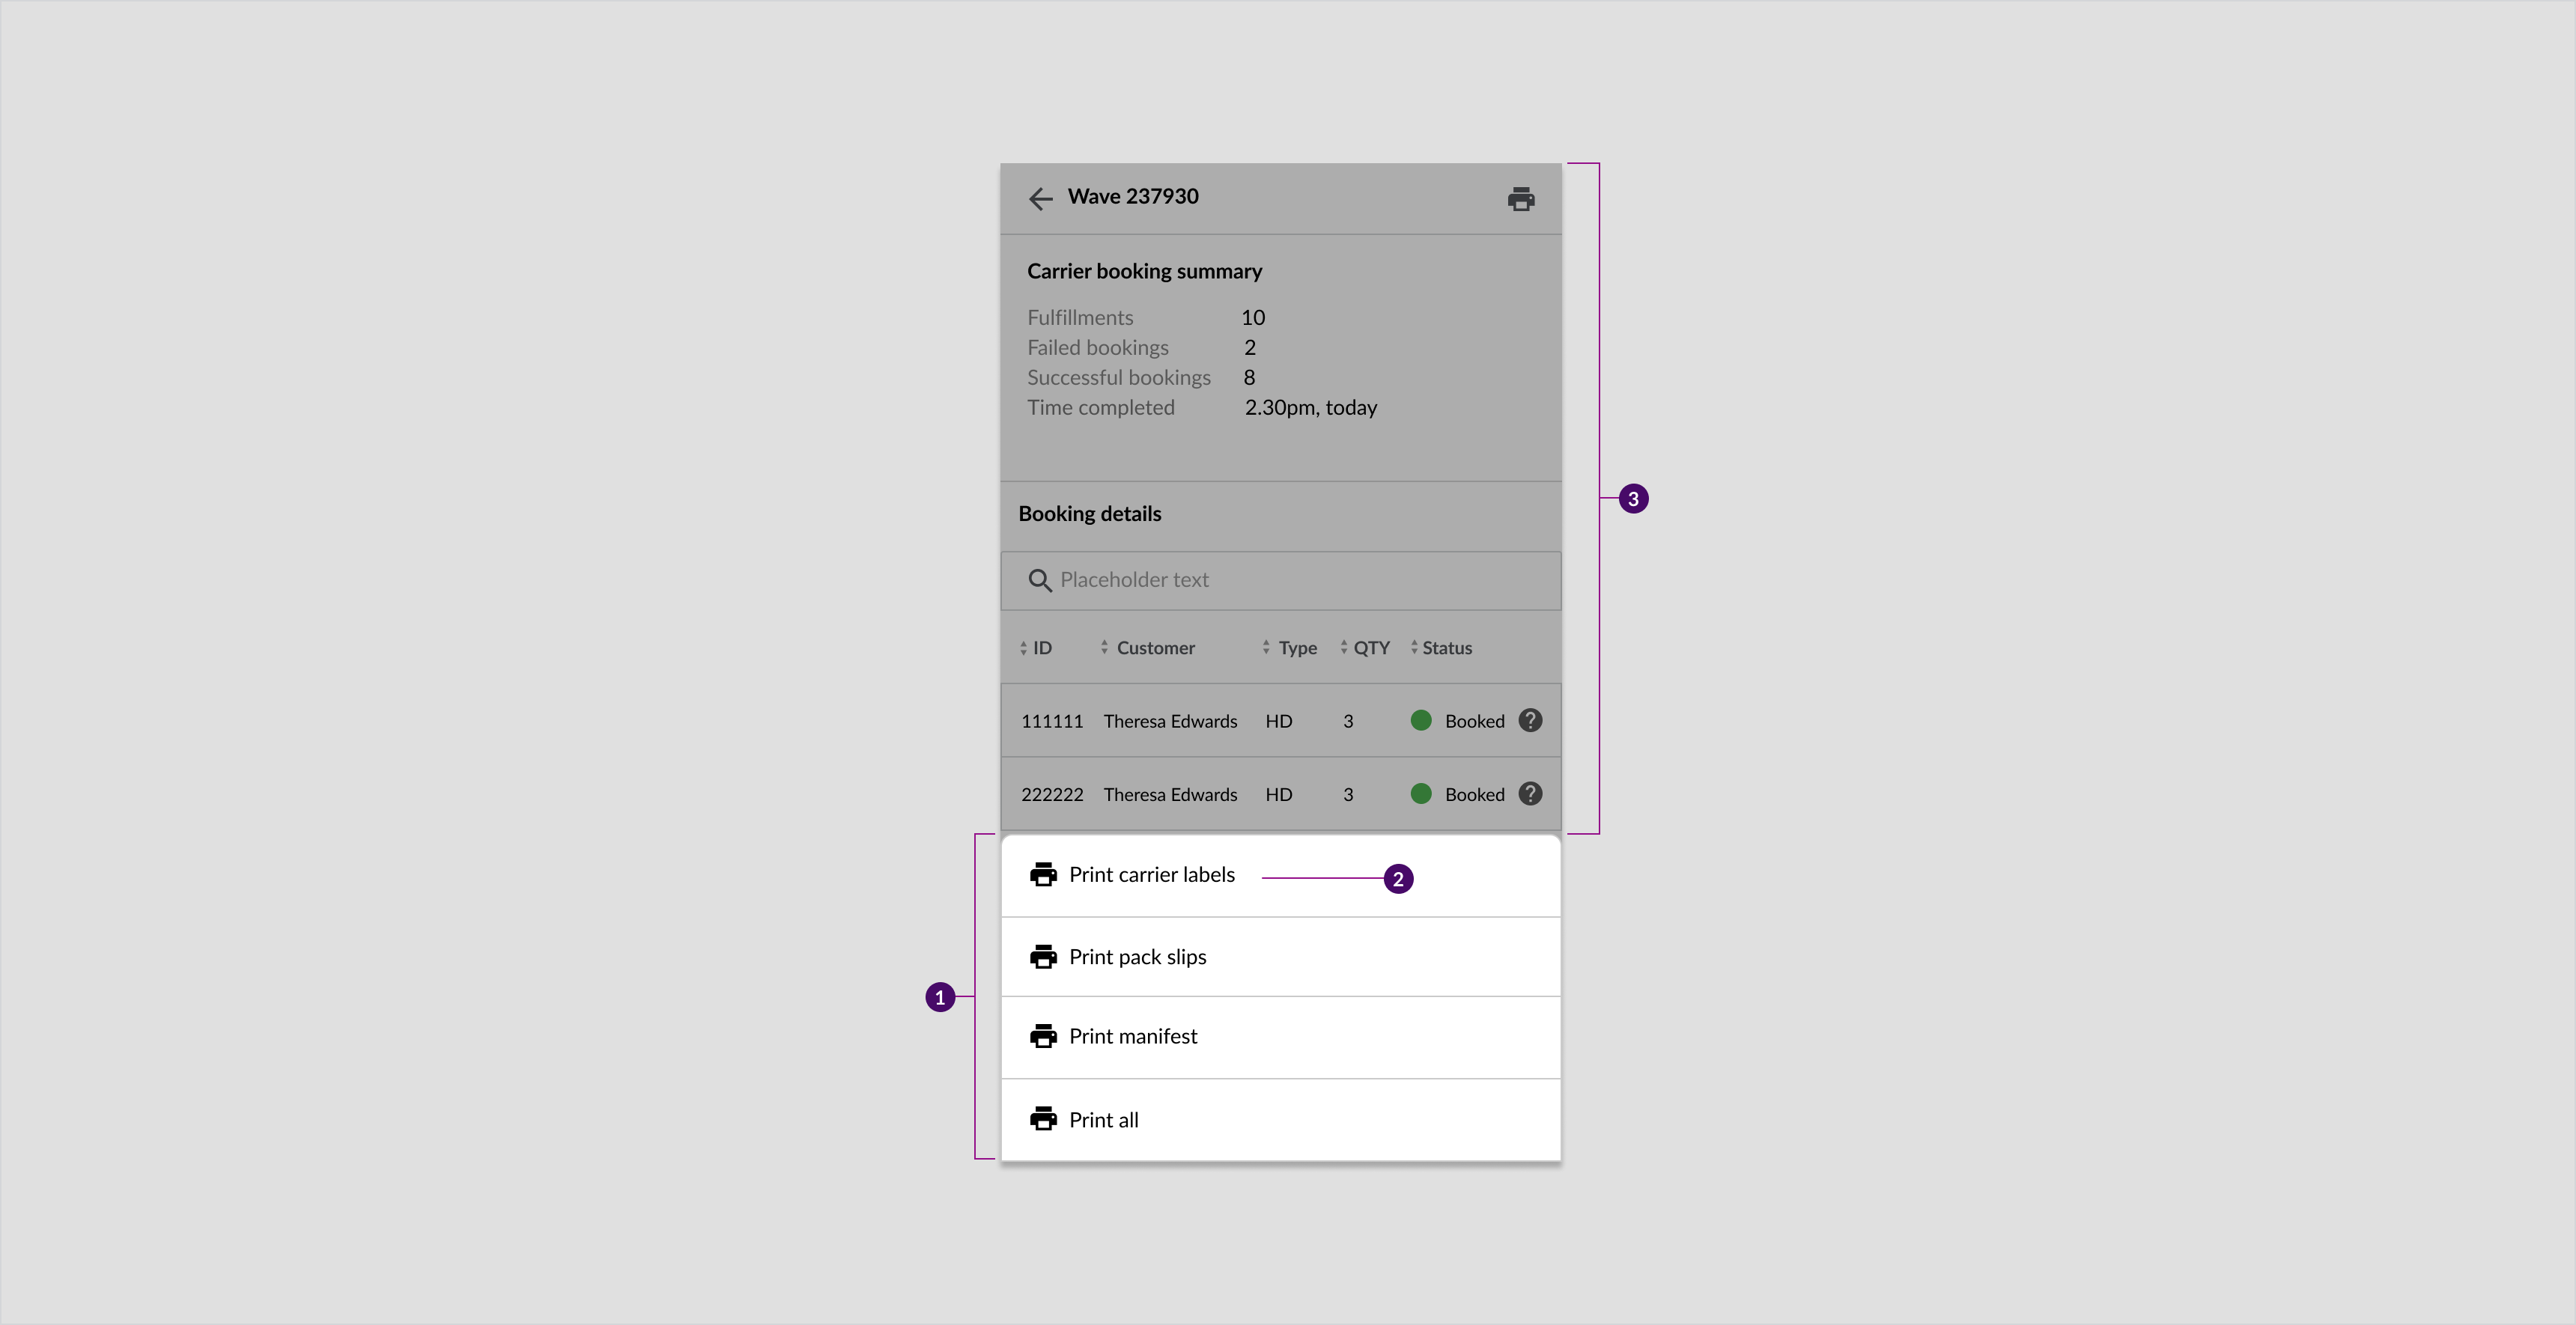Sort table by ID column
The height and width of the screenshot is (1325, 2576).
click(1036, 648)
